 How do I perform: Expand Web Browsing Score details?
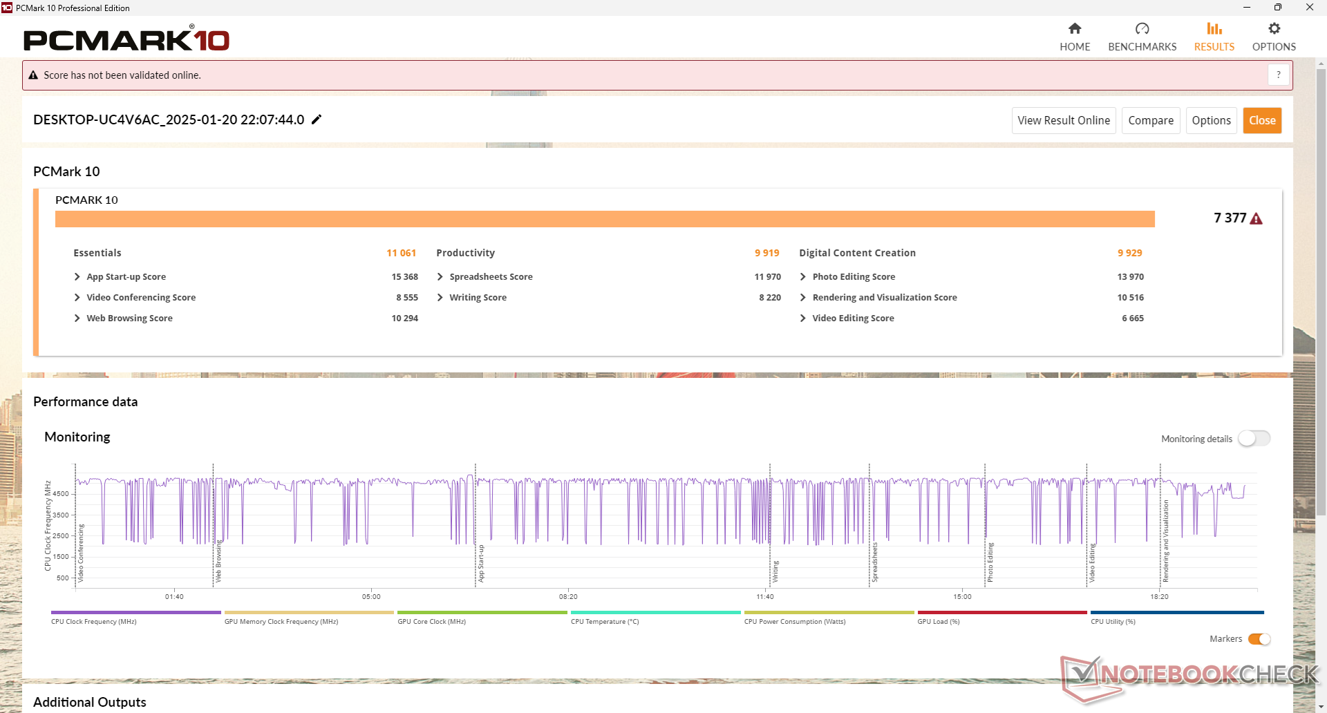77,319
